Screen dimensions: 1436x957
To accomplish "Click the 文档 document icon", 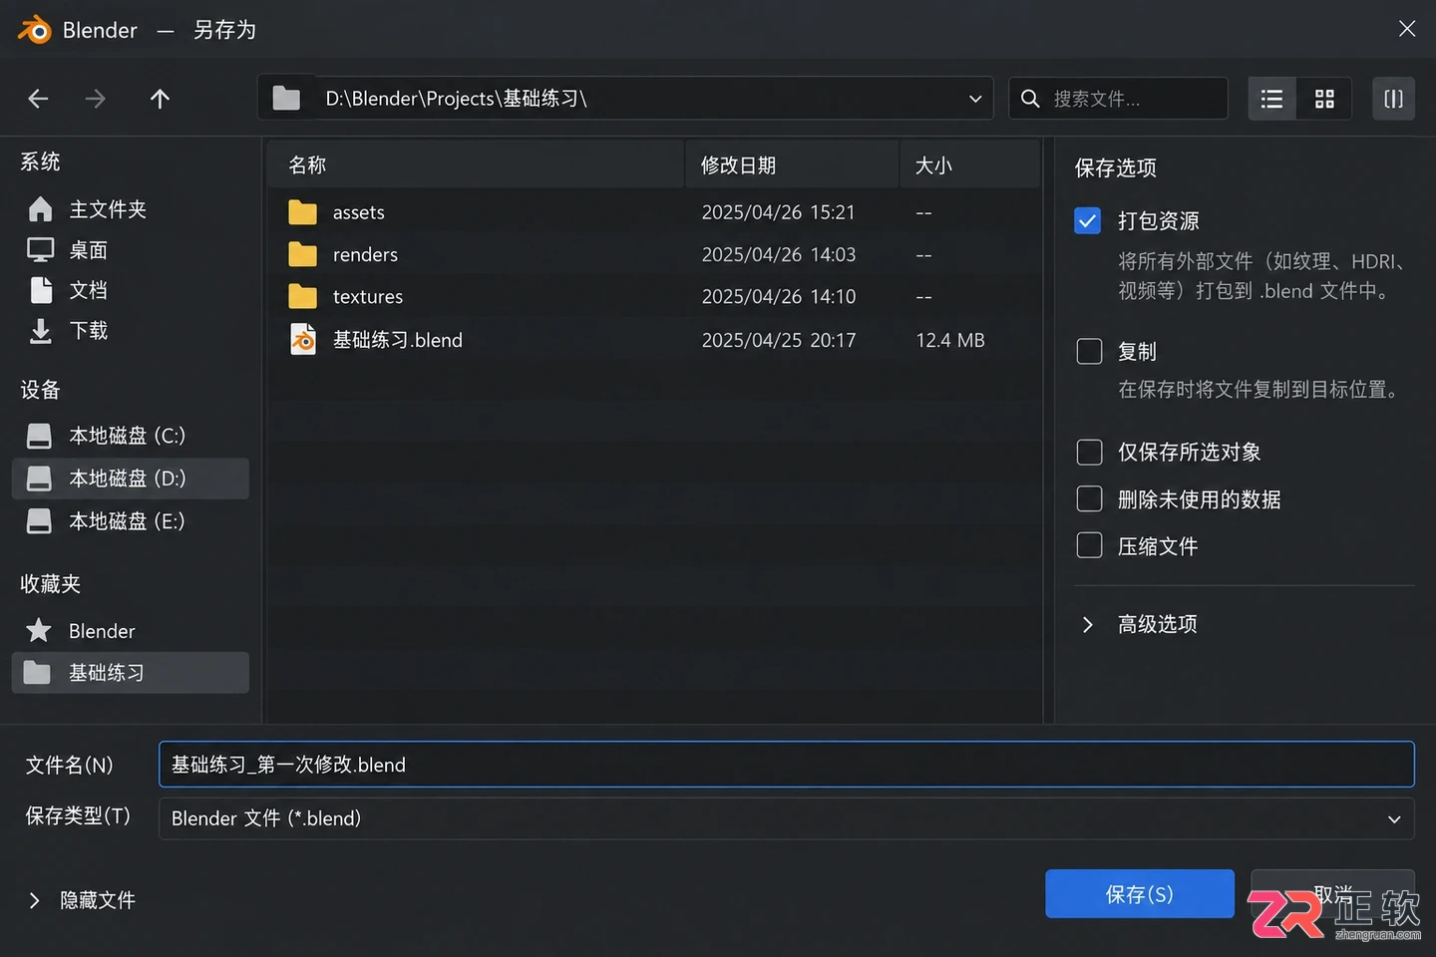I will point(41,290).
